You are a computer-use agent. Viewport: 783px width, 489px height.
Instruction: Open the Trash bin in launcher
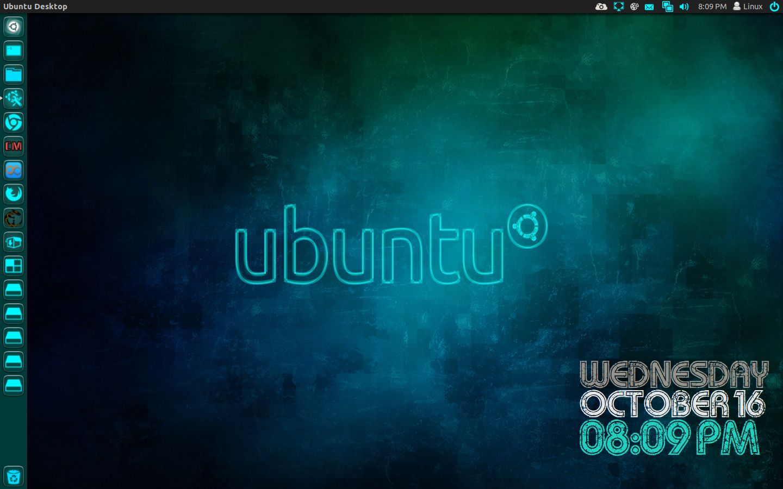point(14,477)
